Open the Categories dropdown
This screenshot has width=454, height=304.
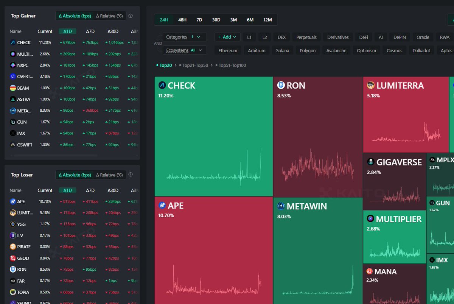[185, 37]
